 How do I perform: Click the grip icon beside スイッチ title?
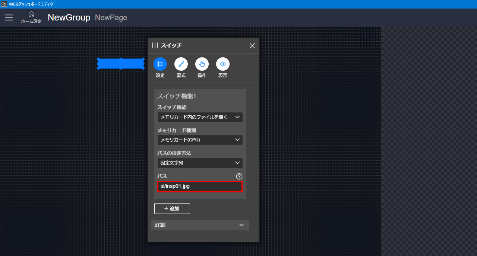[x=155, y=45]
